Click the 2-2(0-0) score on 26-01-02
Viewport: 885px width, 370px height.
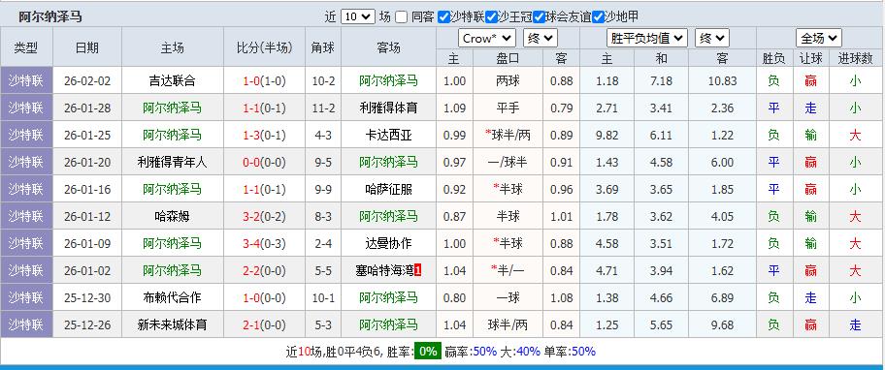pyautogui.click(x=264, y=270)
